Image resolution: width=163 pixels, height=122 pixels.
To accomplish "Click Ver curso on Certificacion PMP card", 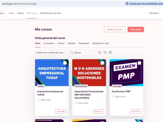I will point(136,111).
